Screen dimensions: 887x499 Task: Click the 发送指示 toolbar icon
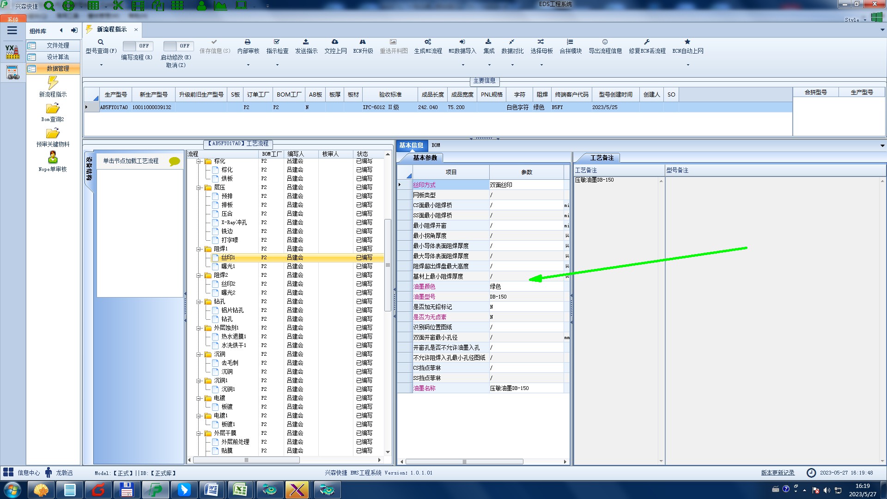coord(306,42)
